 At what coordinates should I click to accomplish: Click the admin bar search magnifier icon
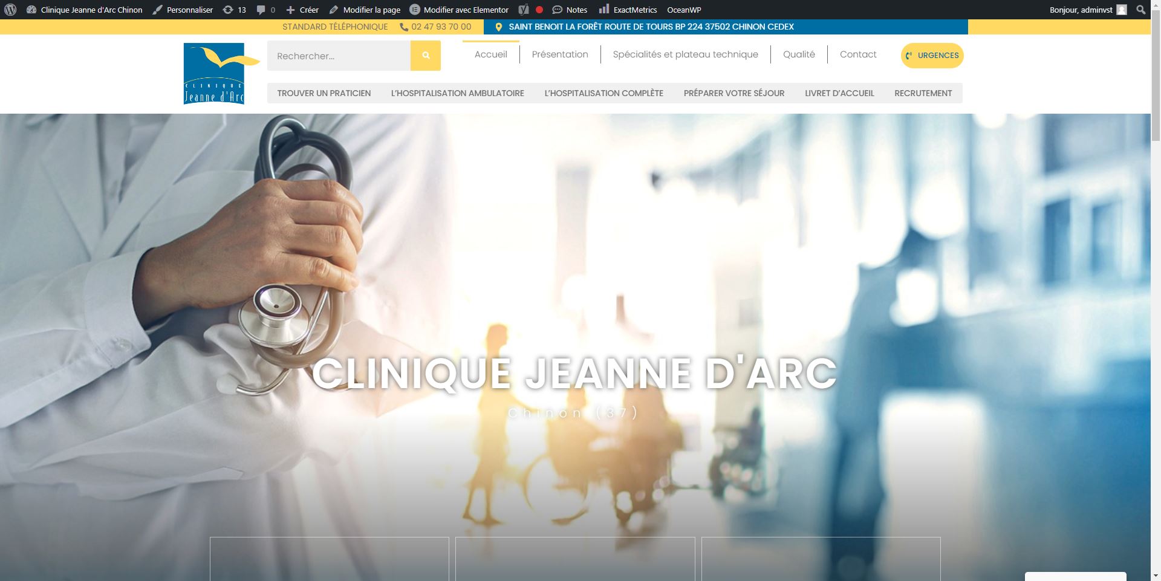click(x=1140, y=10)
